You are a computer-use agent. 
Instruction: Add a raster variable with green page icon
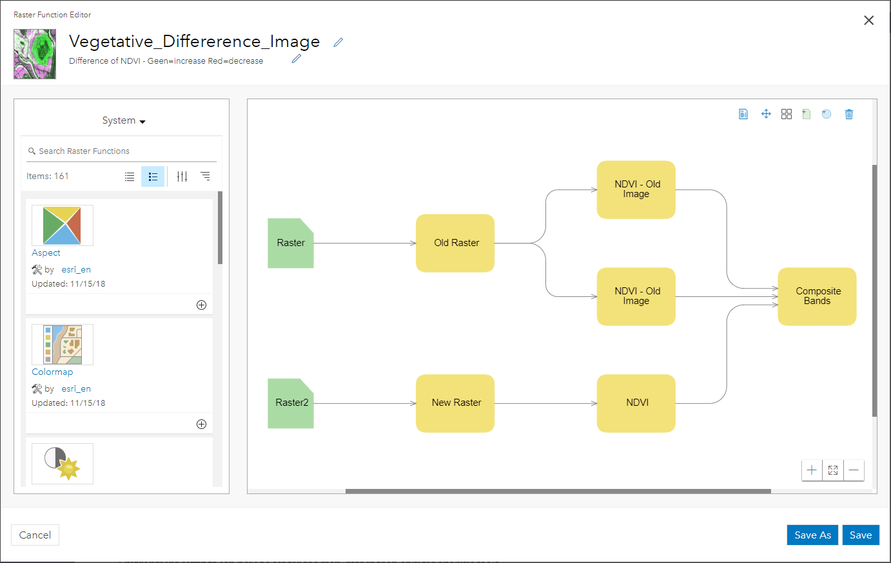pos(806,114)
